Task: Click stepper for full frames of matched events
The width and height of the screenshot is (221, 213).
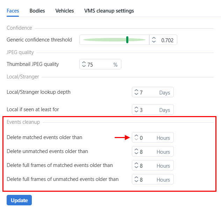Action: coord(136,166)
